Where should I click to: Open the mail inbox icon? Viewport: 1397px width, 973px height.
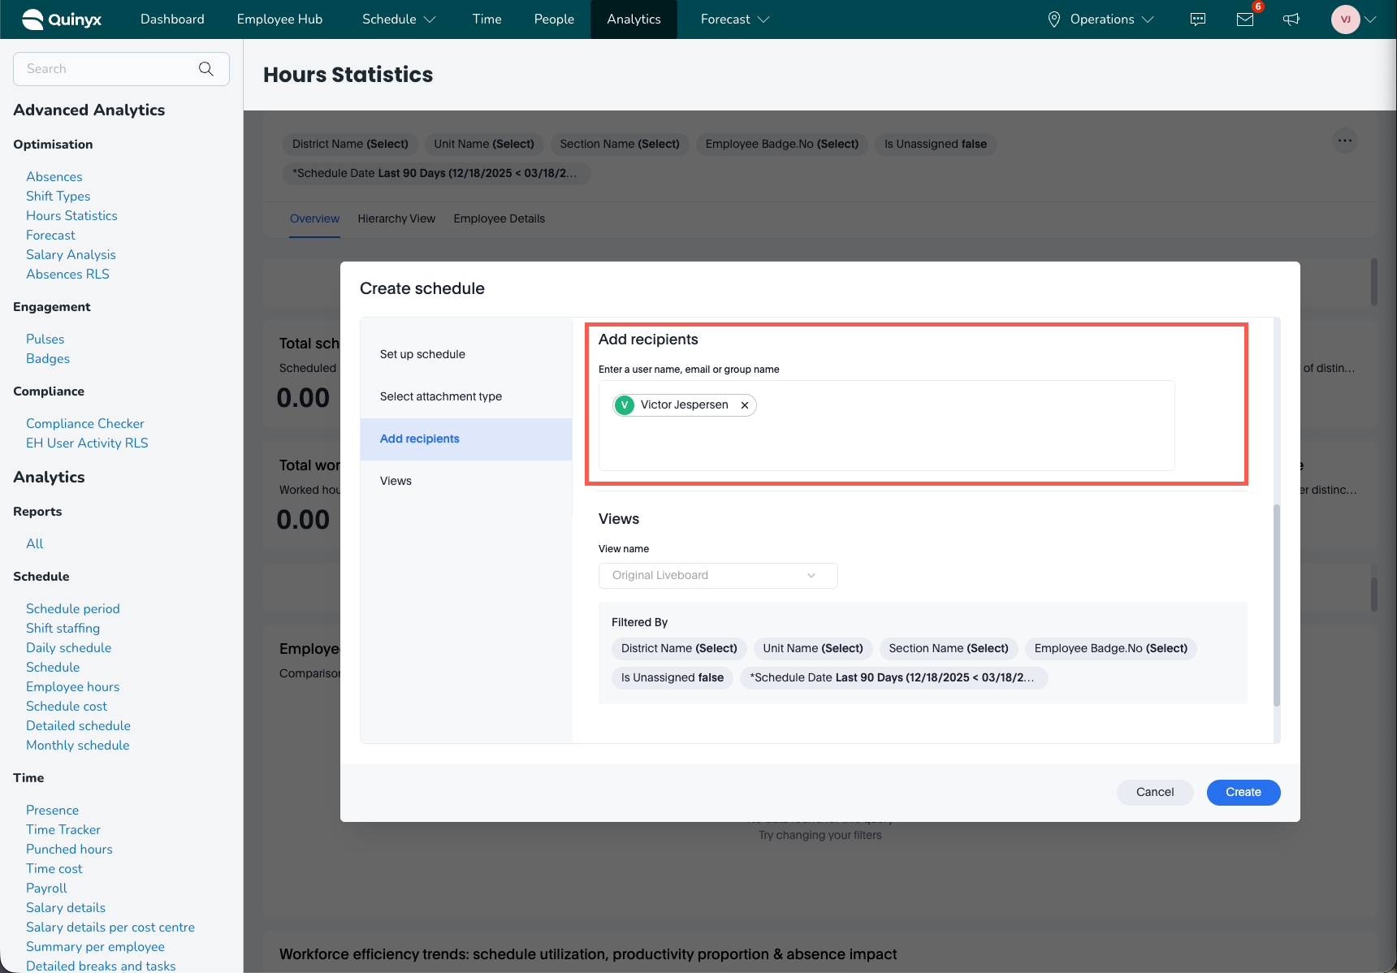click(x=1245, y=19)
